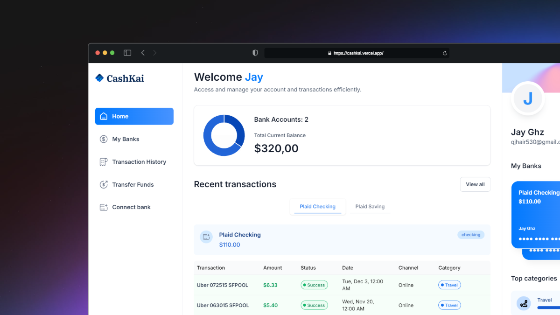Click the CashKai diamond logo
This screenshot has width=560, height=315.
click(x=99, y=78)
